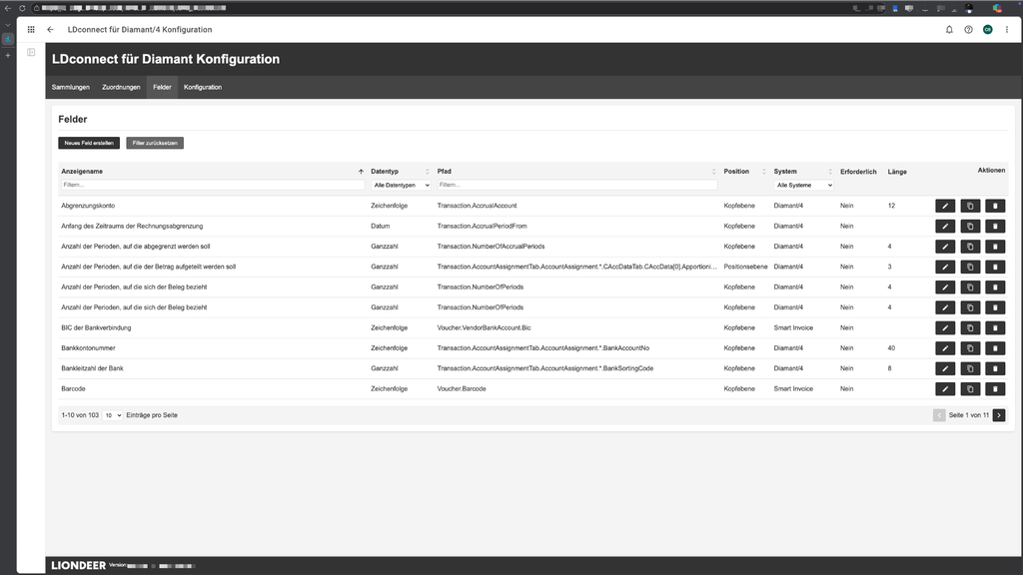Screen dimensions: 1023x575
Task: Edit the Bankkontonummer field
Action: point(945,348)
